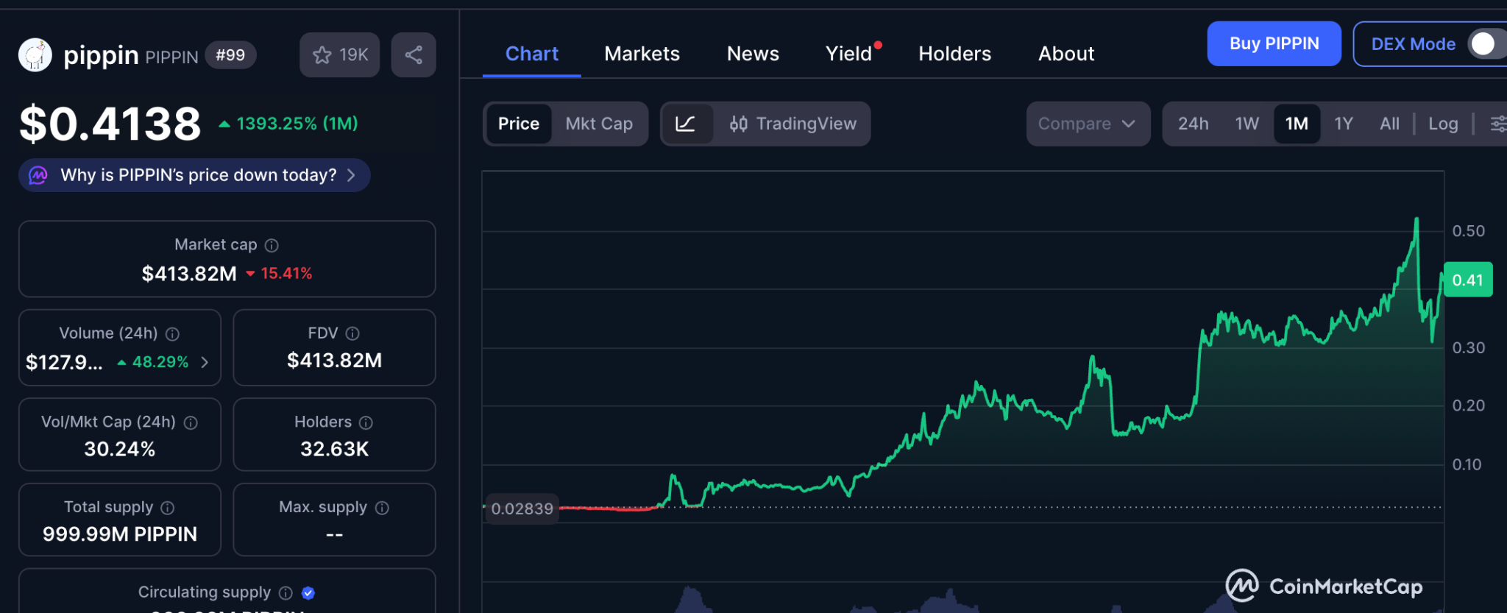Add pippin to watchlist with star button

340,55
